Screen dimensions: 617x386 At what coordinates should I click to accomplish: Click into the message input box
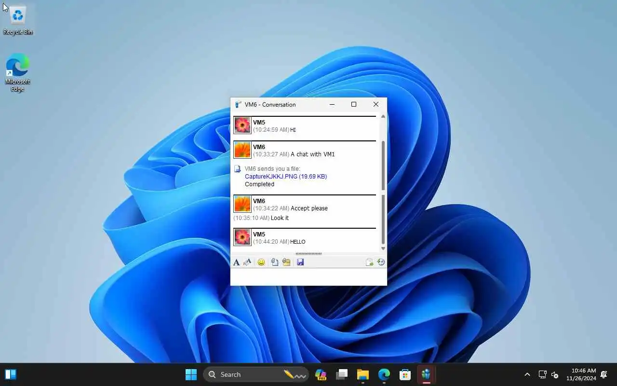click(308, 277)
